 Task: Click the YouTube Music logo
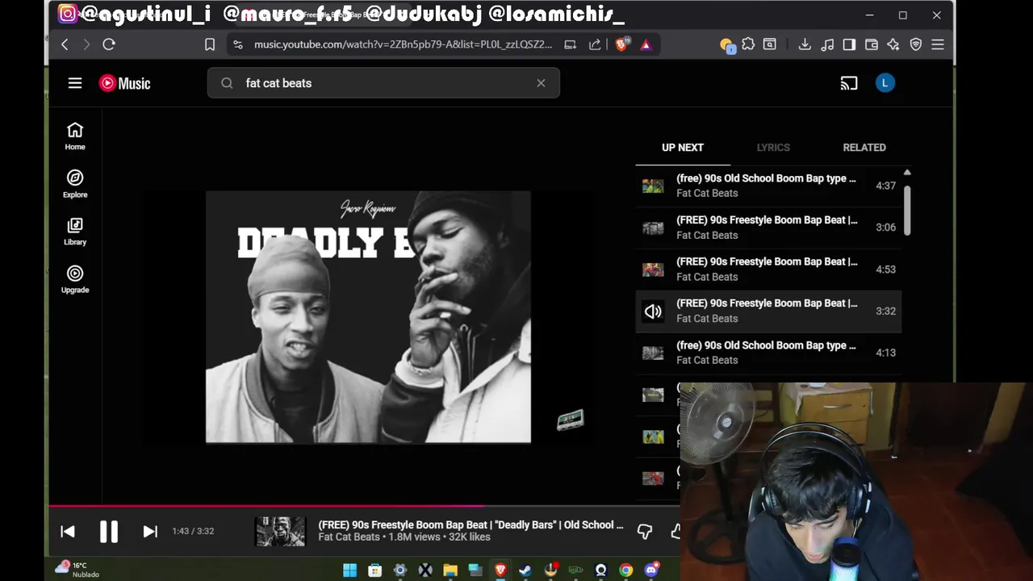click(124, 83)
